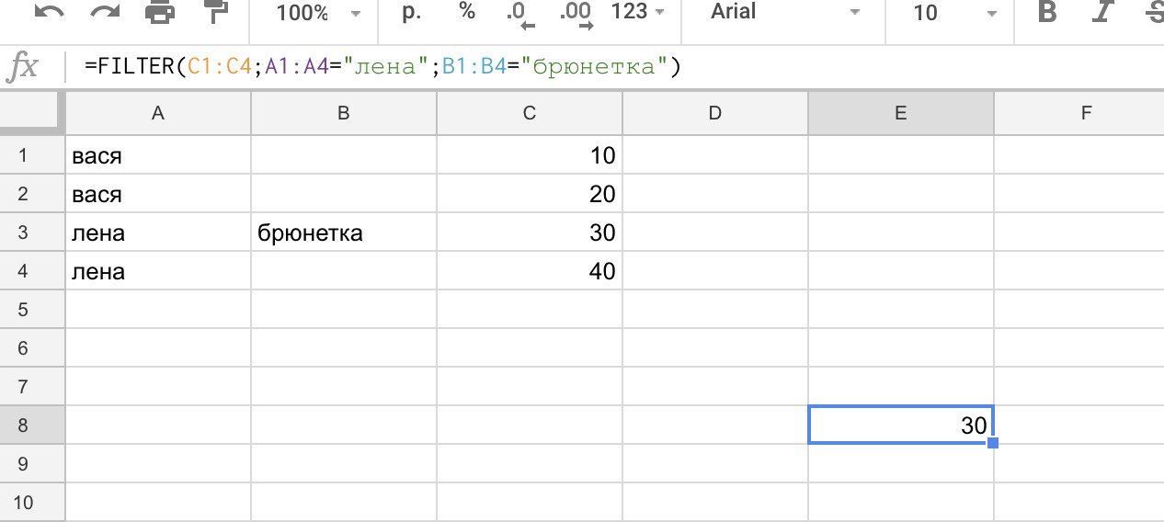Select the Paint format roller icon
This screenshot has height=522, width=1164.
pyautogui.click(x=215, y=12)
